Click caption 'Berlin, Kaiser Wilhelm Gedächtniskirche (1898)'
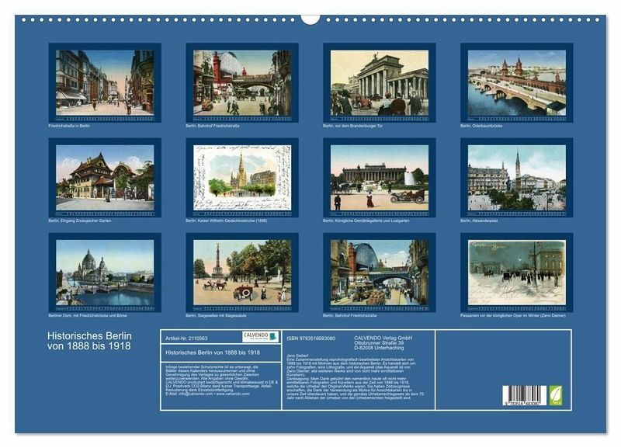This screenshot has height=448, width=621. pyautogui.click(x=227, y=221)
